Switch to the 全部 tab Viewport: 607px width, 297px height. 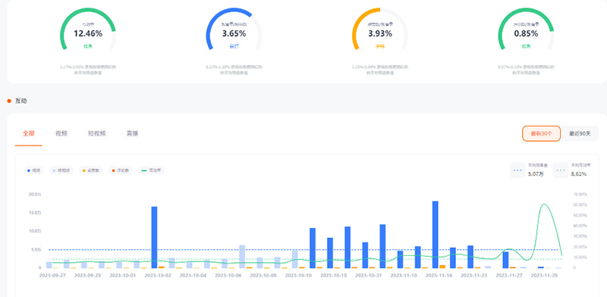(29, 134)
